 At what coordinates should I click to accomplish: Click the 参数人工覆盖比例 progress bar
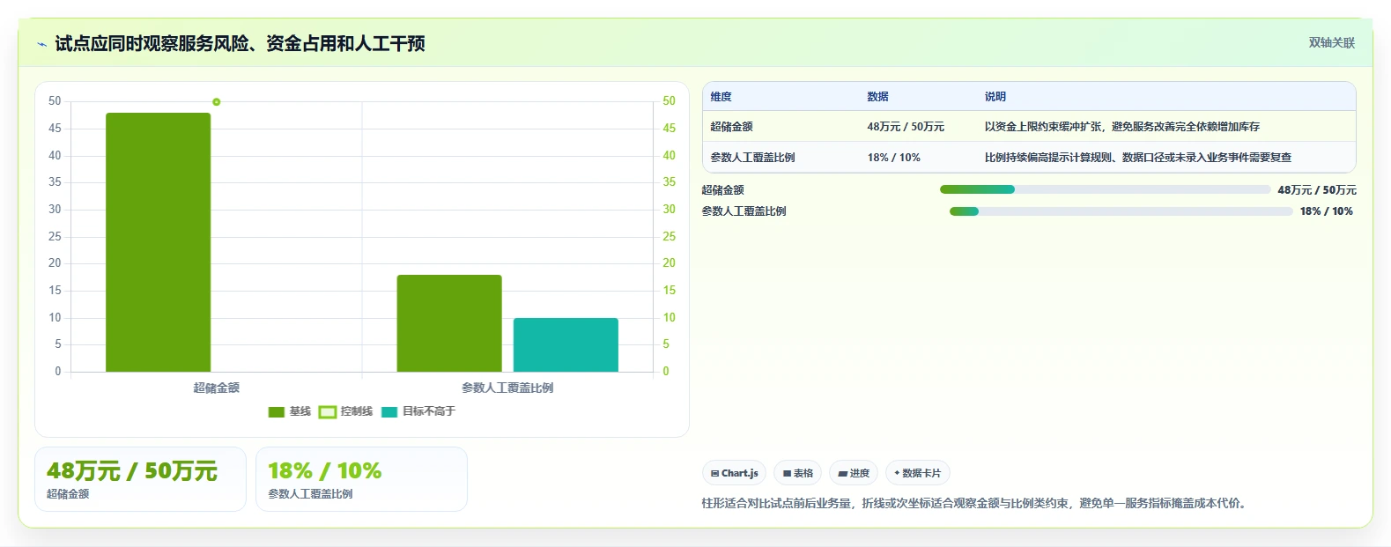[1121, 211]
